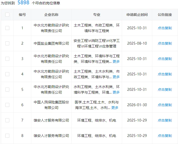Click row 4 中水北方勘测设计研究 company cell
This screenshot has width=178, height=144.
[51, 74]
